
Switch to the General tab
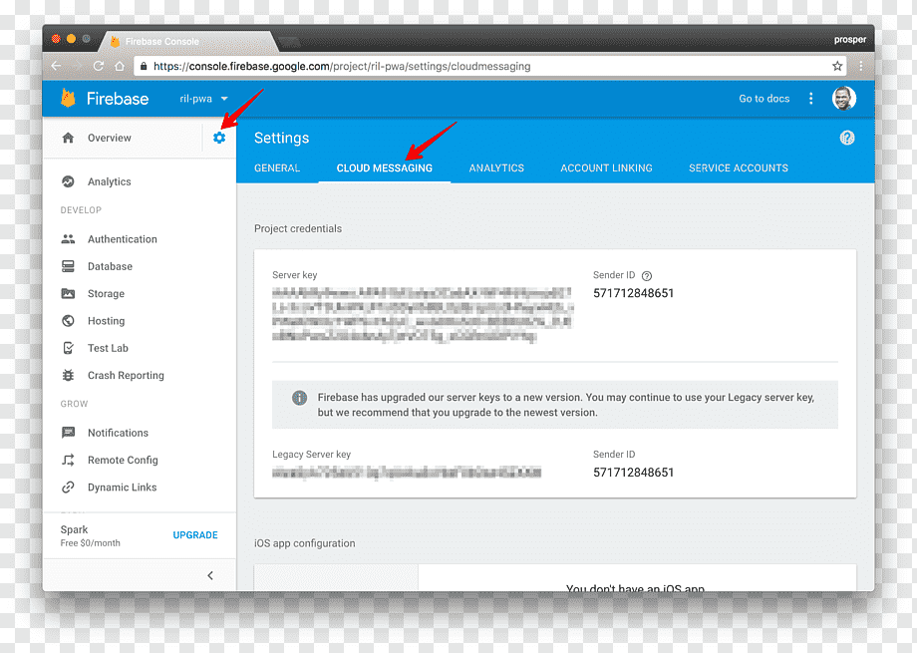pyautogui.click(x=277, y=168)
